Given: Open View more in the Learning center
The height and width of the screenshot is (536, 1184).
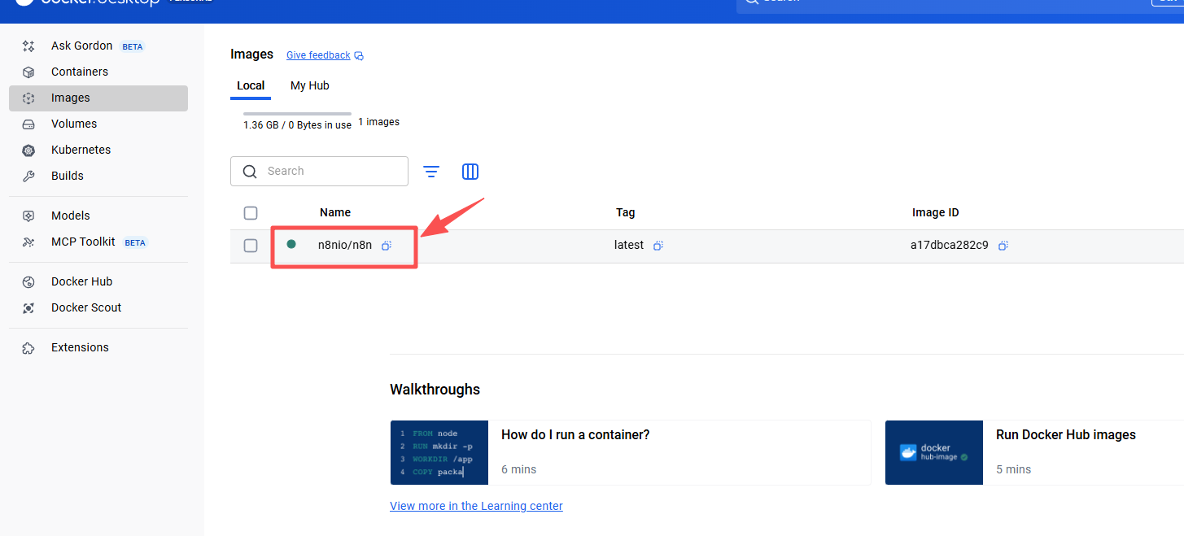Looking at the screenshot, I should click(x=476, y=506).
